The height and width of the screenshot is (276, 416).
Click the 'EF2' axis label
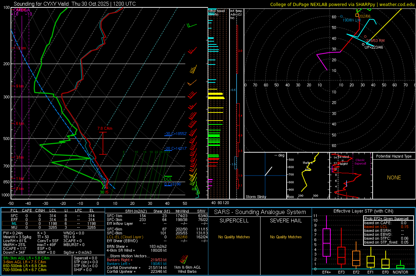[x=356, y=272]
